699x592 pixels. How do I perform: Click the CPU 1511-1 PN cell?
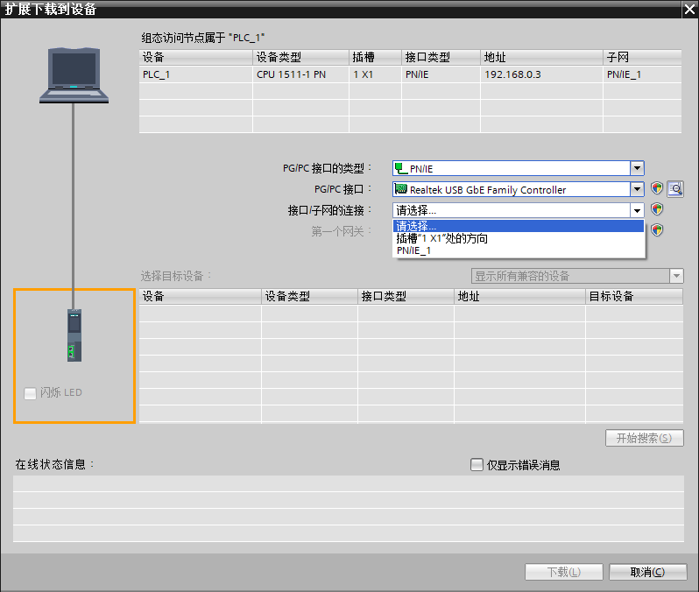coord(301,74)
